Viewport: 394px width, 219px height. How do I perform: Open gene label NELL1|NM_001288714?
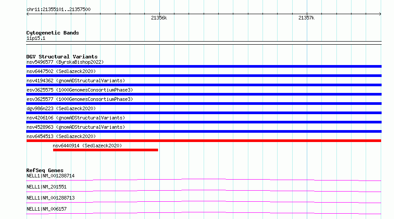click(x=50, y=176)
